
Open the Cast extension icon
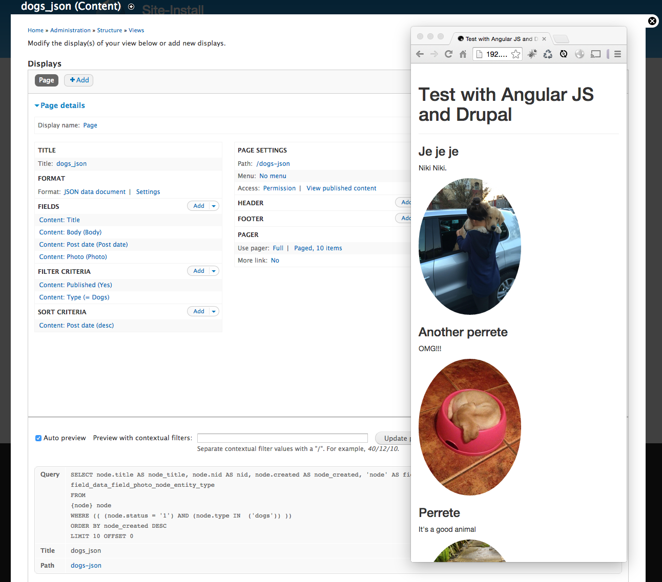[595, 54]
